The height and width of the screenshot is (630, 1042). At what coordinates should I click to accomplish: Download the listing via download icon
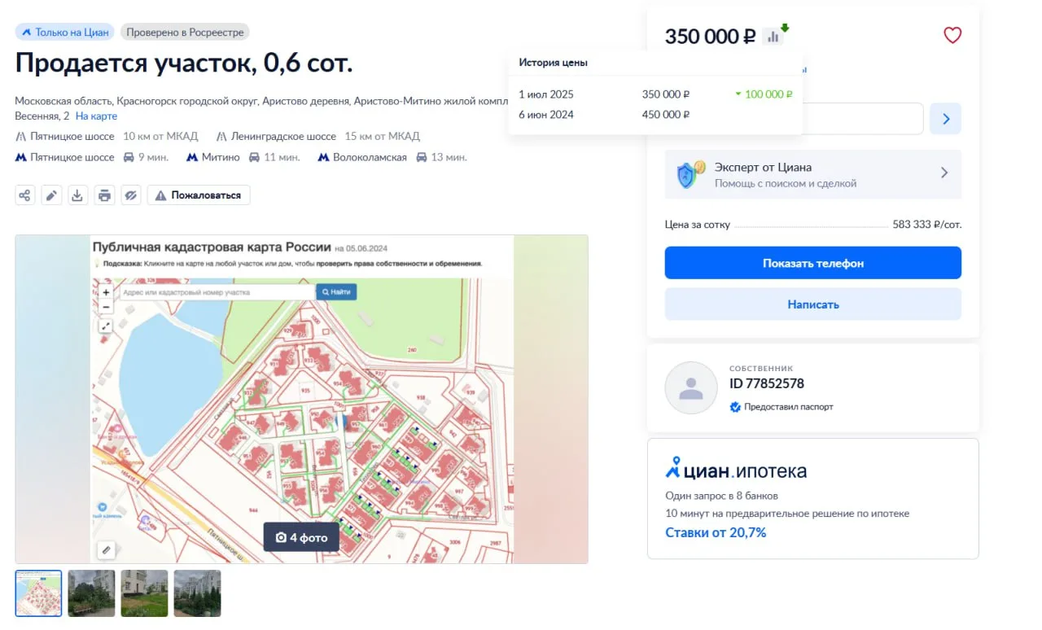(x=77, y=195)
